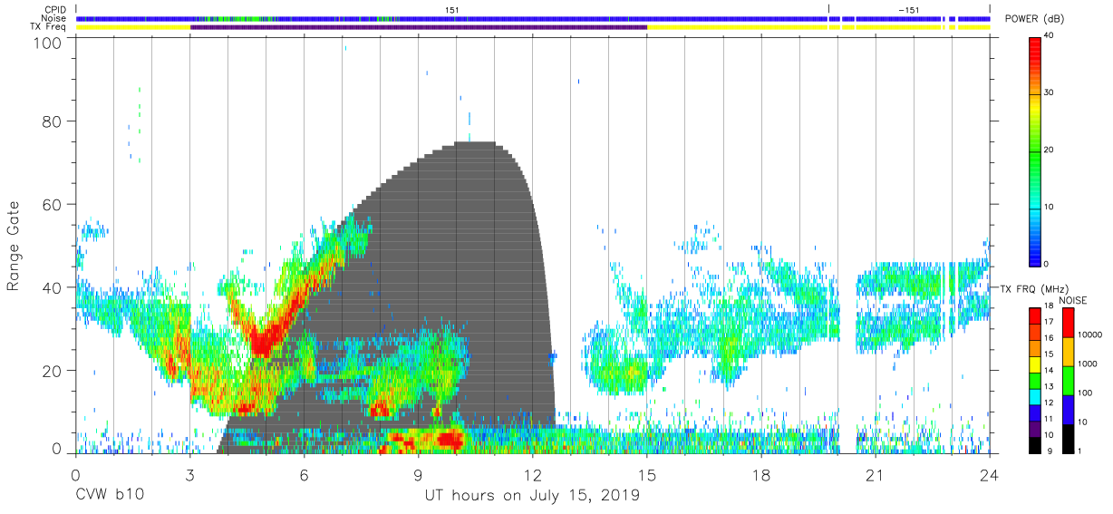Click the CPID value -151
Screen dimensions: 1113x514
[908, 10]
